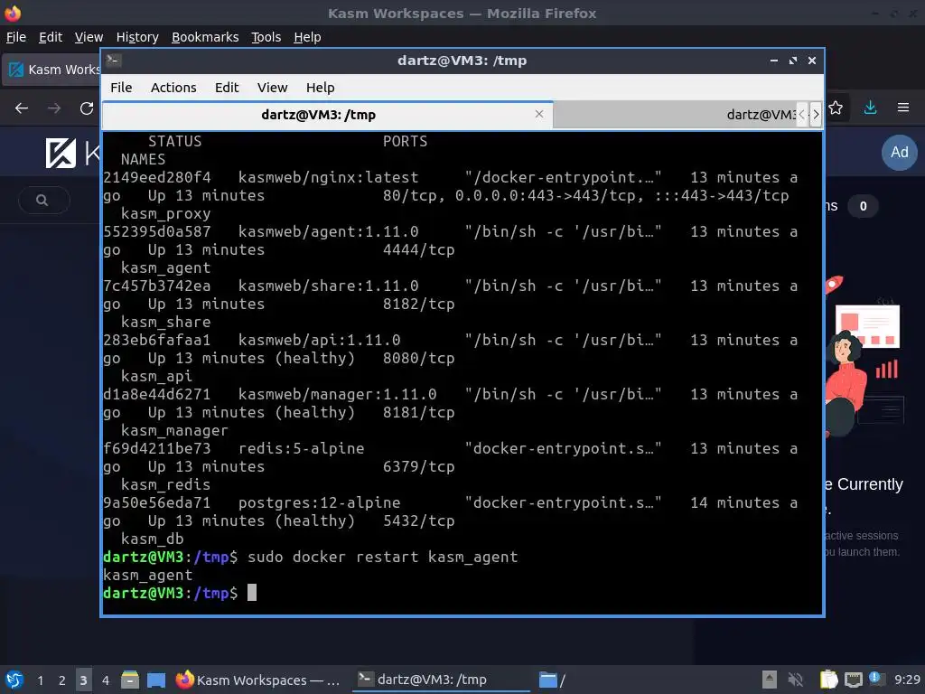Click the terminal prompt cursor line

click(180, 593)
